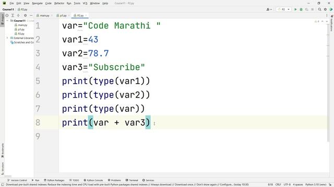Open Notifications side tool window
This screenshot has height=187, width=334.
332,23
